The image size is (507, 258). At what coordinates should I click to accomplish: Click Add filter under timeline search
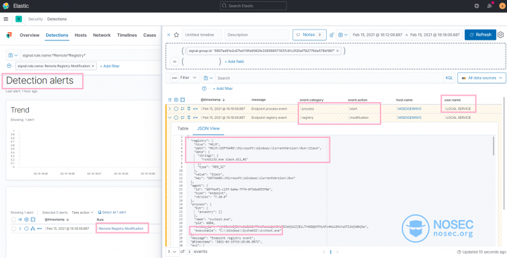click(223, 89)
